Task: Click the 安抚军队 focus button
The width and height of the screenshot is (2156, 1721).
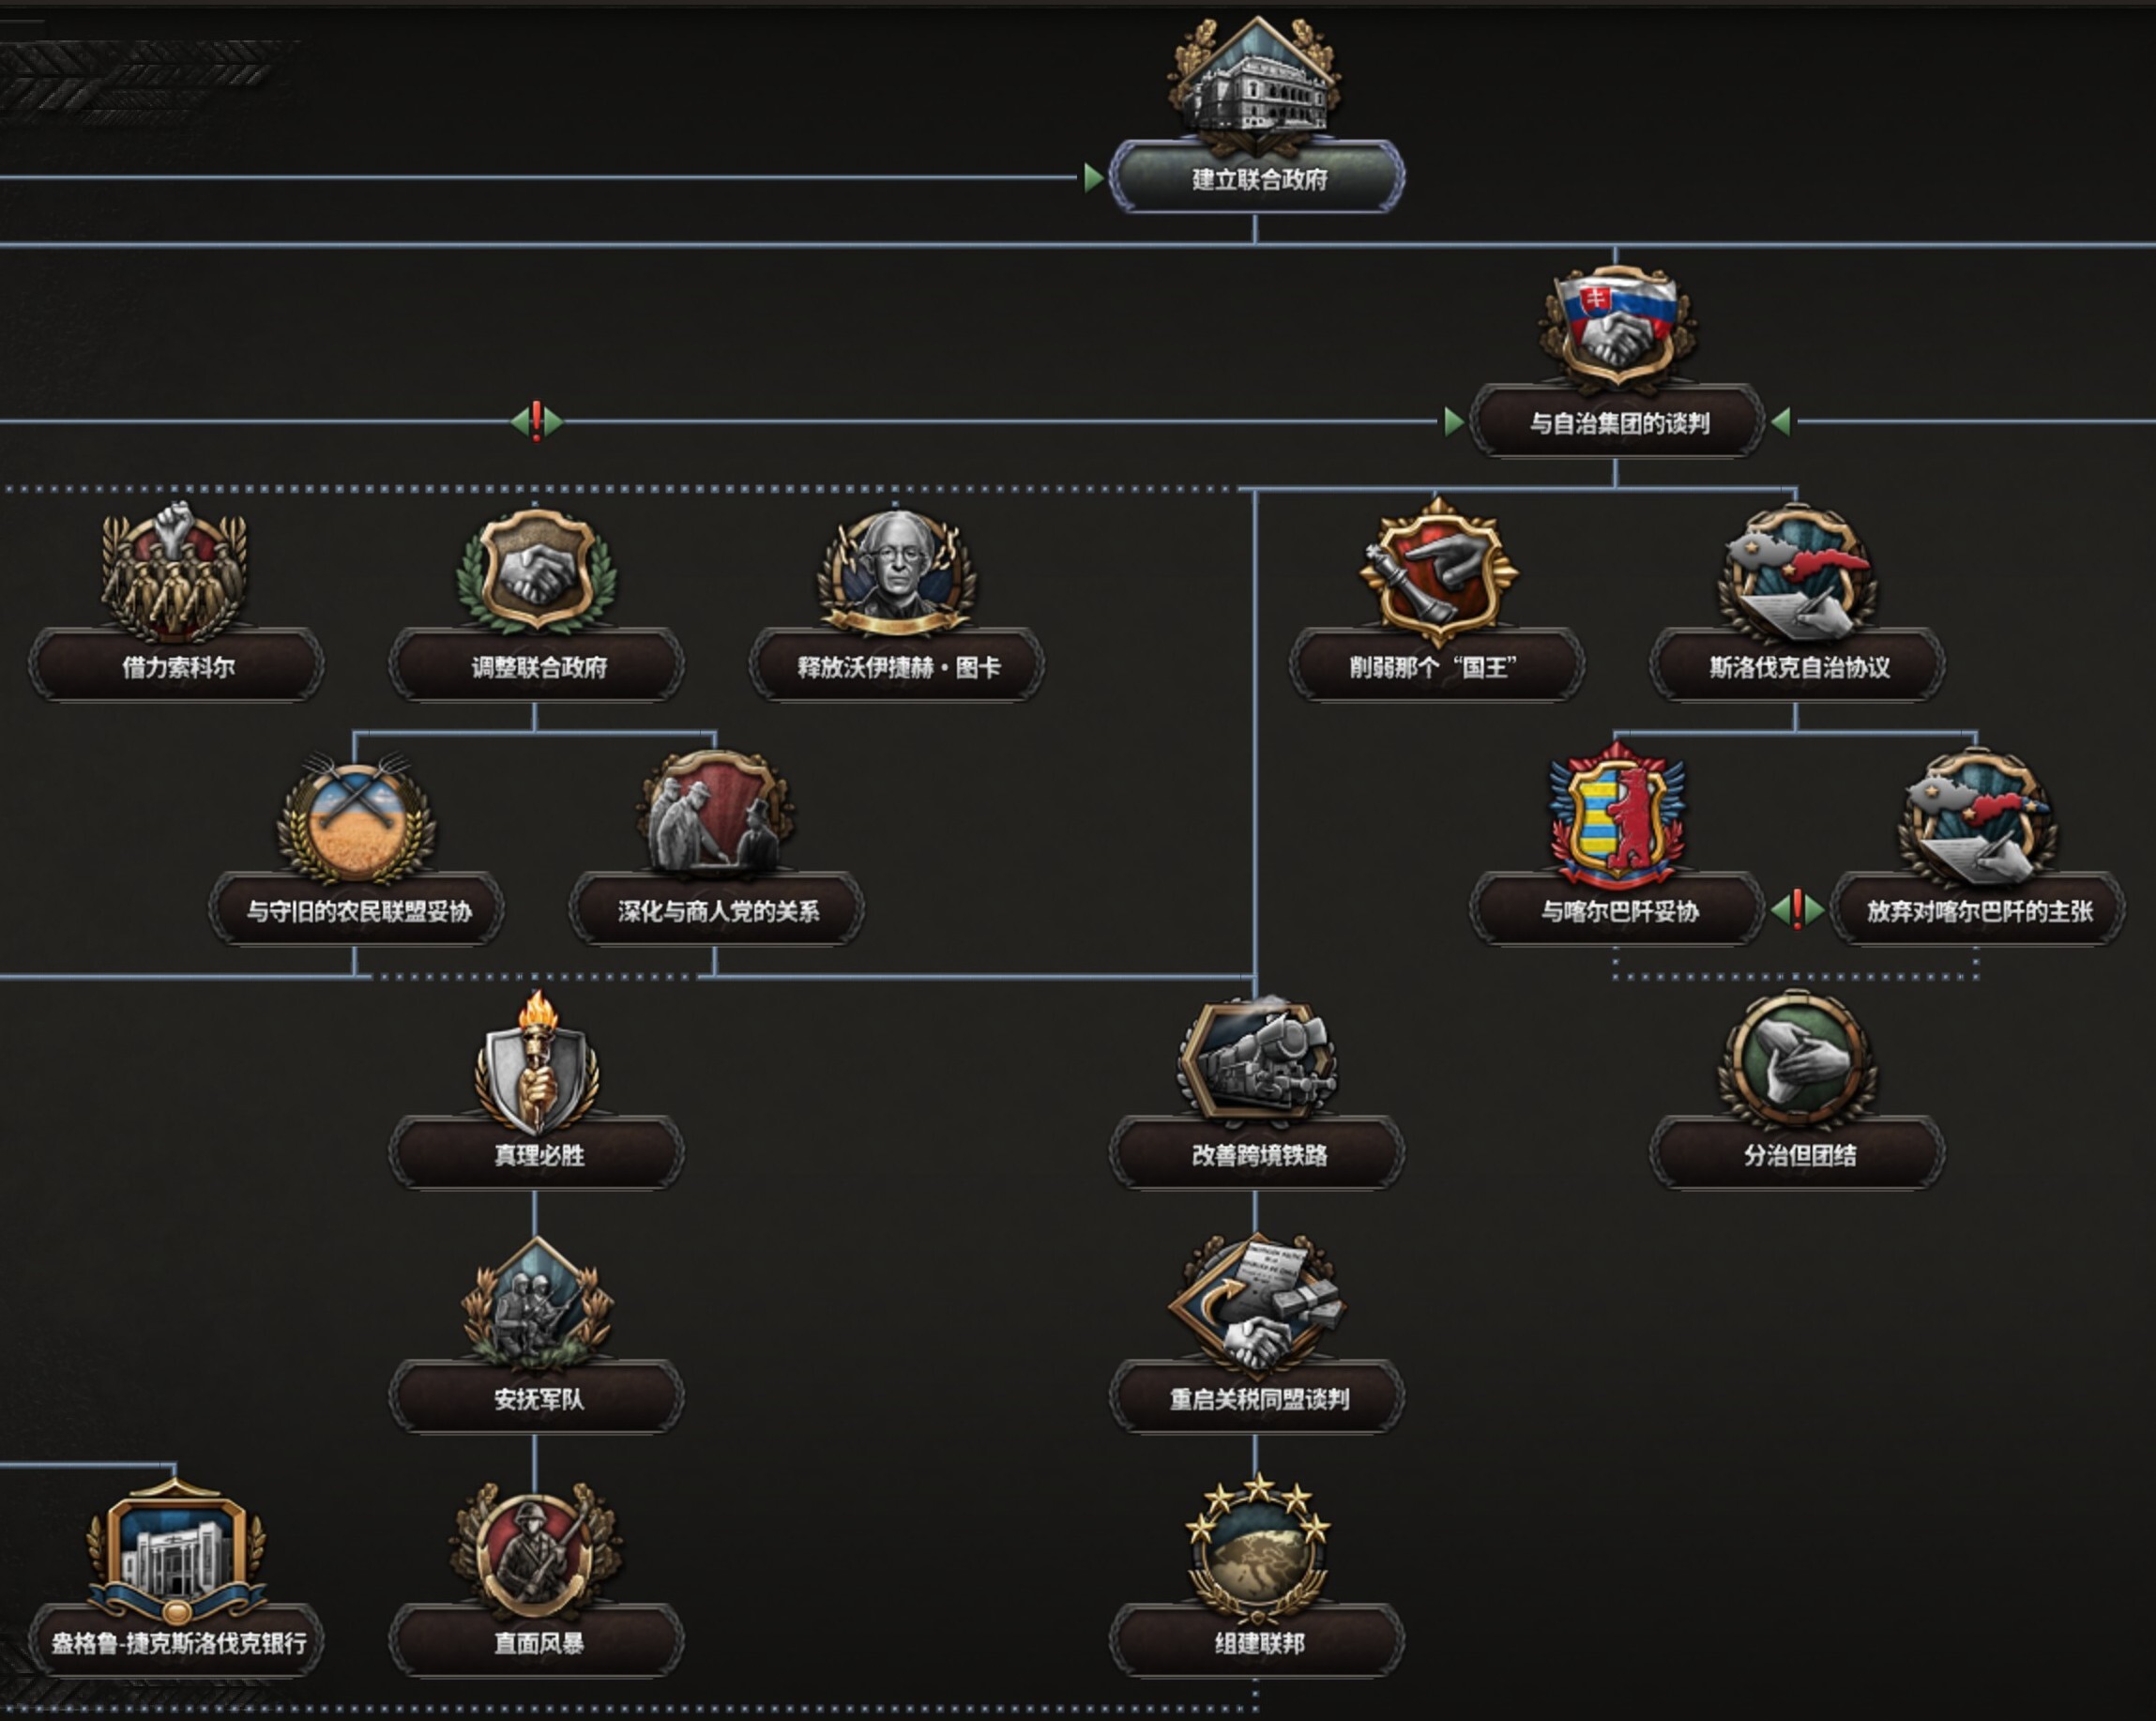Action: pos(537,1399)
